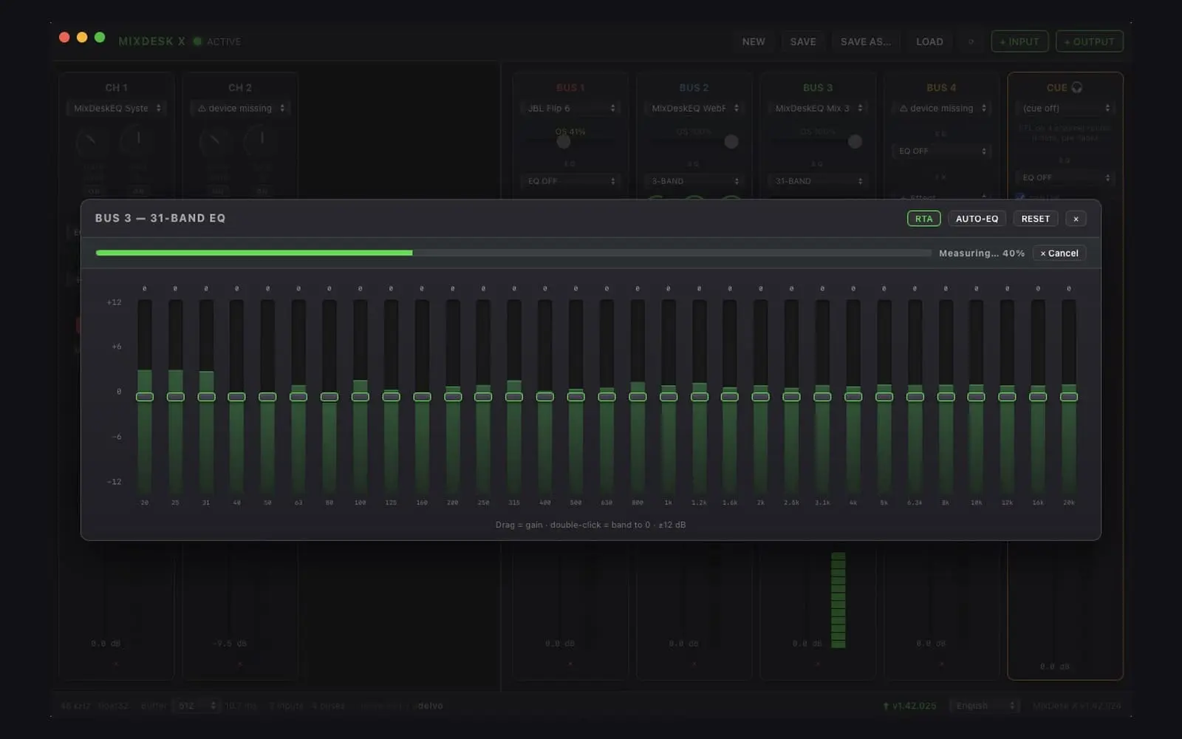Click the 63 Hz band gain handle

pyautogui.click(x=298, y=397)
